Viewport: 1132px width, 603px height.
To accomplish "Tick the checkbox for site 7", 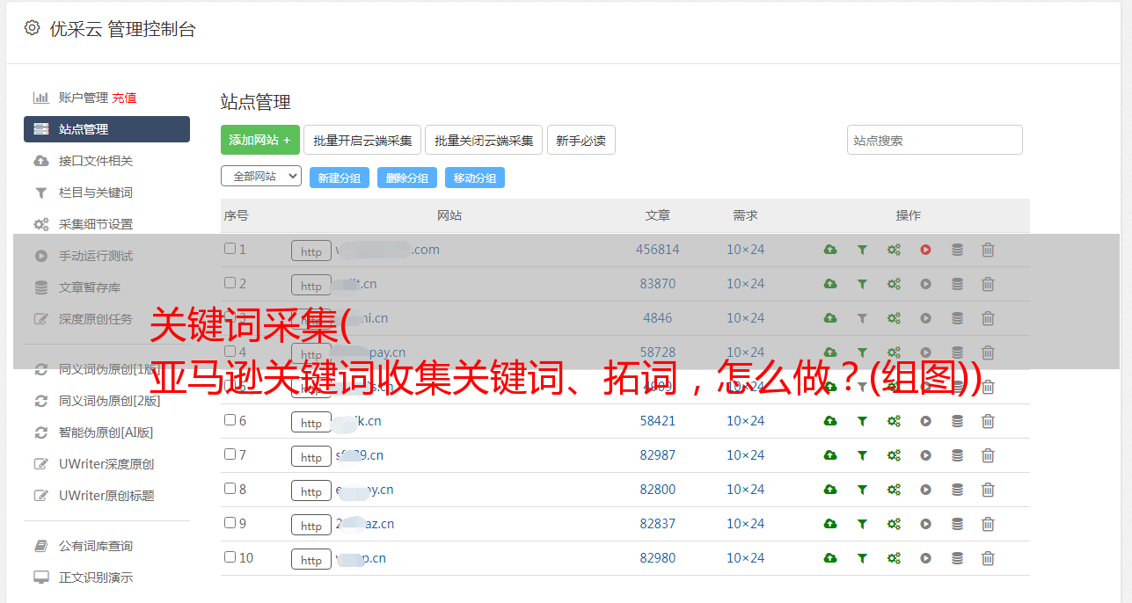I will point(230,454).
